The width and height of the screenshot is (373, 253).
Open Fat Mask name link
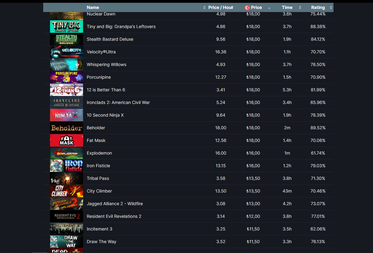96,140
